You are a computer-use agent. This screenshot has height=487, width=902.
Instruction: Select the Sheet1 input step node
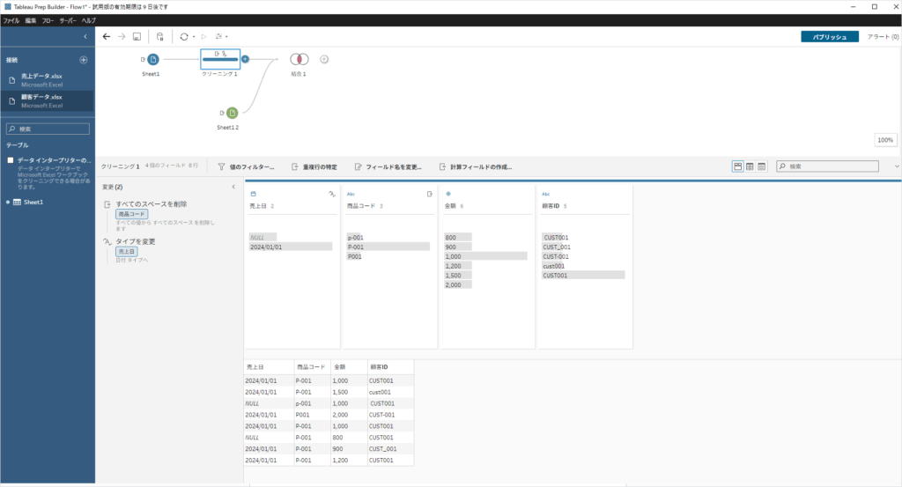pyautogui.click(x=152, y=59)
